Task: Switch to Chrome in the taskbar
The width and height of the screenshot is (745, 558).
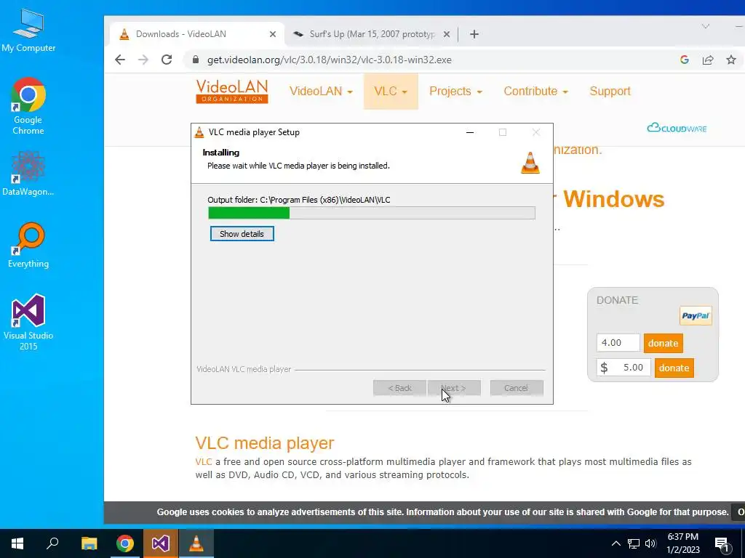Action: [x=125, y=543]
